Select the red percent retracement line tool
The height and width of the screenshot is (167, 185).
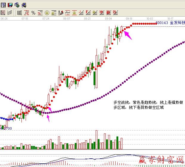pyautogui.click(x=27, y=12)
